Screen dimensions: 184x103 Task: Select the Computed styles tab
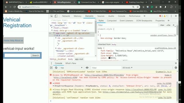(112, 21)
